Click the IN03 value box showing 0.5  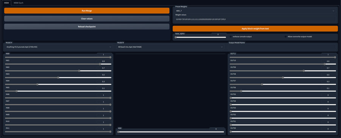[x=103, y=75]
